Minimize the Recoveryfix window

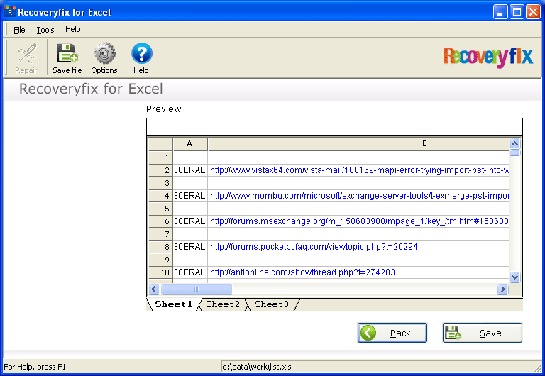[500, 12]
